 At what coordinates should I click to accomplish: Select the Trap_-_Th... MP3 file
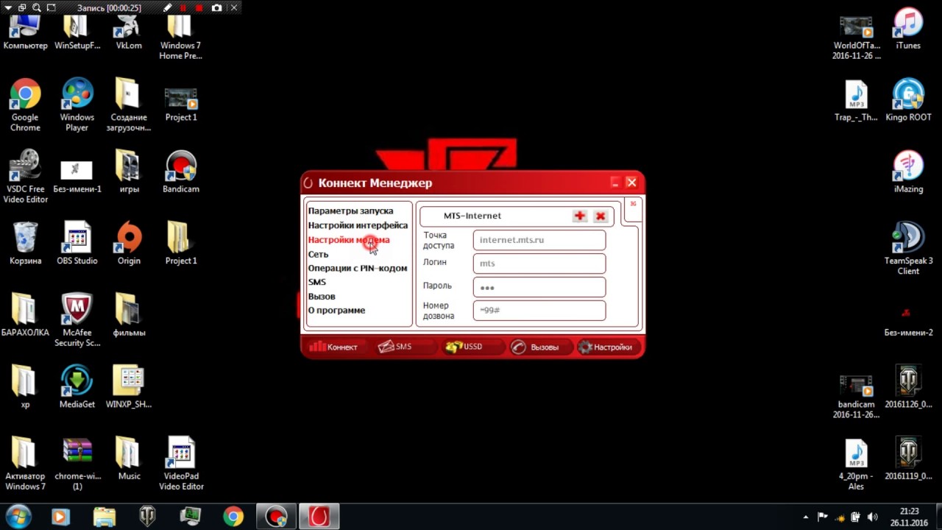pos(856,101)
